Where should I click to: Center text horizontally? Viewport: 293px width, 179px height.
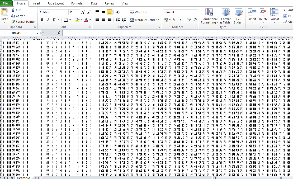[103, 20]
